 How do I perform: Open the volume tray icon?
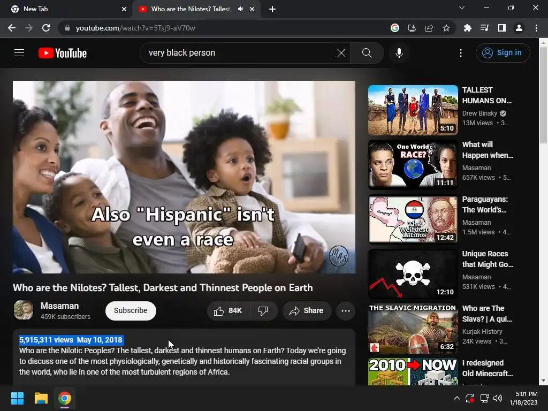(498, 398)
